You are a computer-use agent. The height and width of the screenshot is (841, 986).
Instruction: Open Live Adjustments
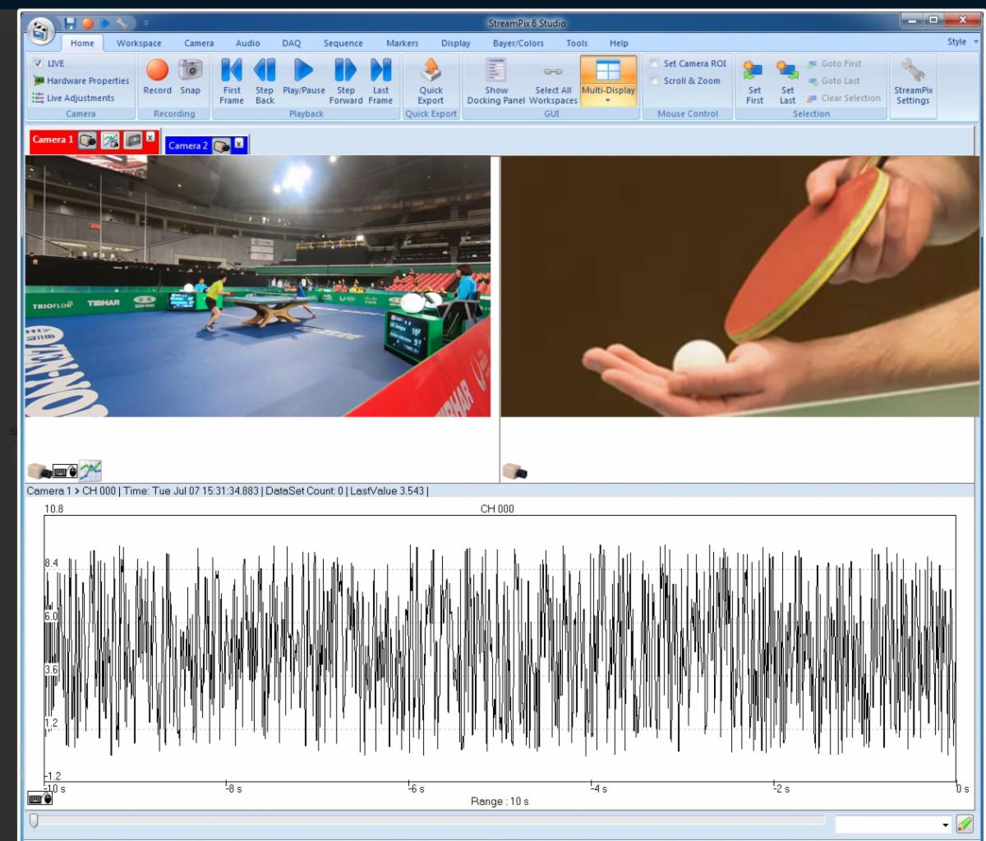click(x=81, y=98)
